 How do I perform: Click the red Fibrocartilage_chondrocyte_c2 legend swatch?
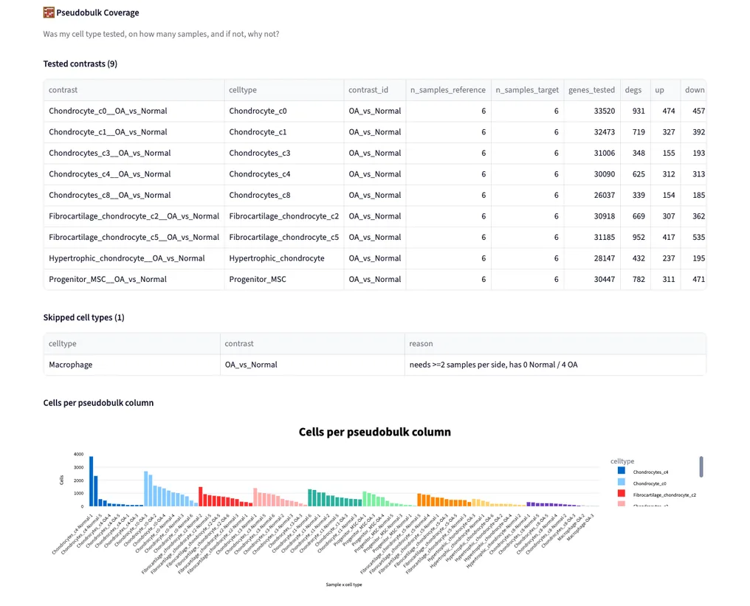pos(622,494)
